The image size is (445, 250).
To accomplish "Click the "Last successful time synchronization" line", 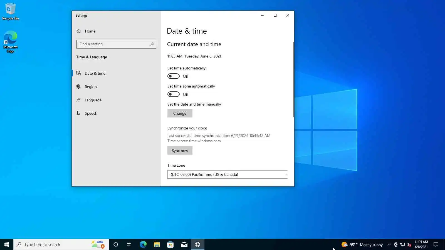I will (219, 136).
